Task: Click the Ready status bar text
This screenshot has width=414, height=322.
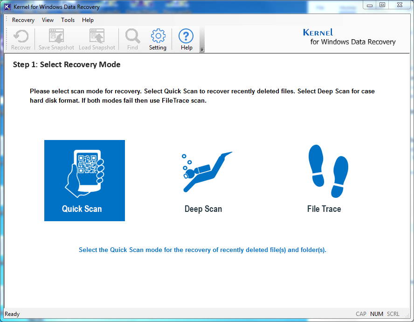Action: tap(12, 314)
